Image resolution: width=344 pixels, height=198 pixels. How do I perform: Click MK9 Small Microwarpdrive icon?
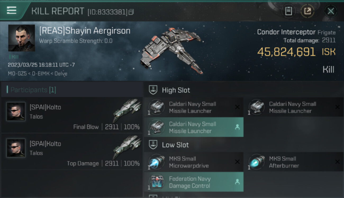tap(156, 162)
